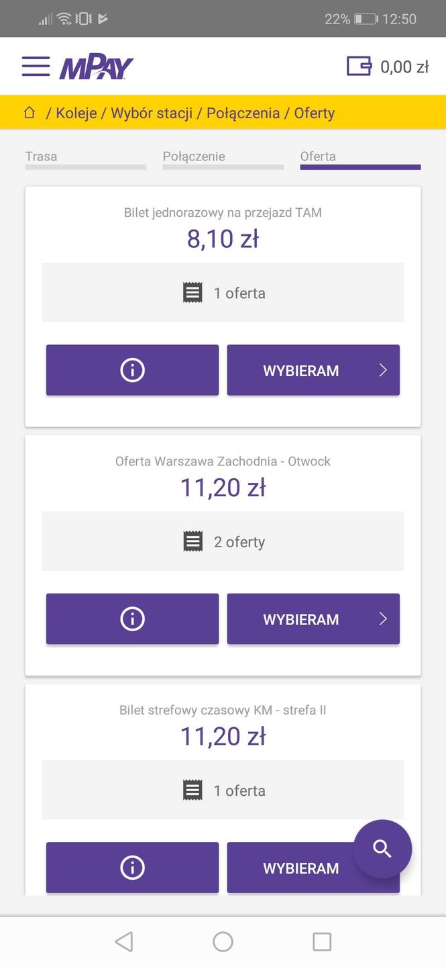This screenshot has height=967, width=446.
Task: Click the ticket icon next to '2 oferty'
Action: click(193, 541)
